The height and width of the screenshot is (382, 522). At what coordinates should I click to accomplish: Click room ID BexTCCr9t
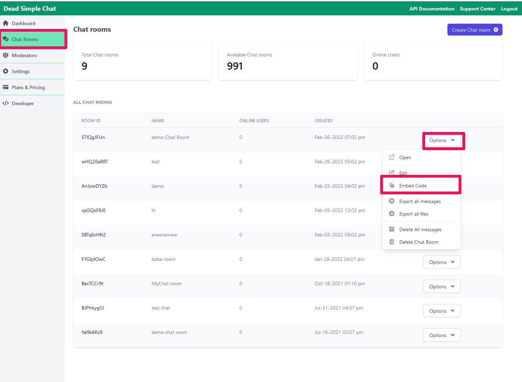tap(92, 283)
